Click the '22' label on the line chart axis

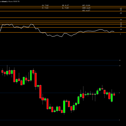pos(121,10)
